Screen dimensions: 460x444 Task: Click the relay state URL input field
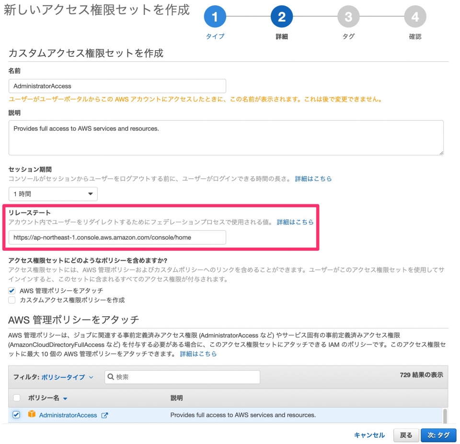coord(117,237)
